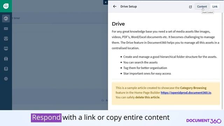Open the admin settings gear icon
The width and height of the screenshot is (224, 126).
(6, 79)
